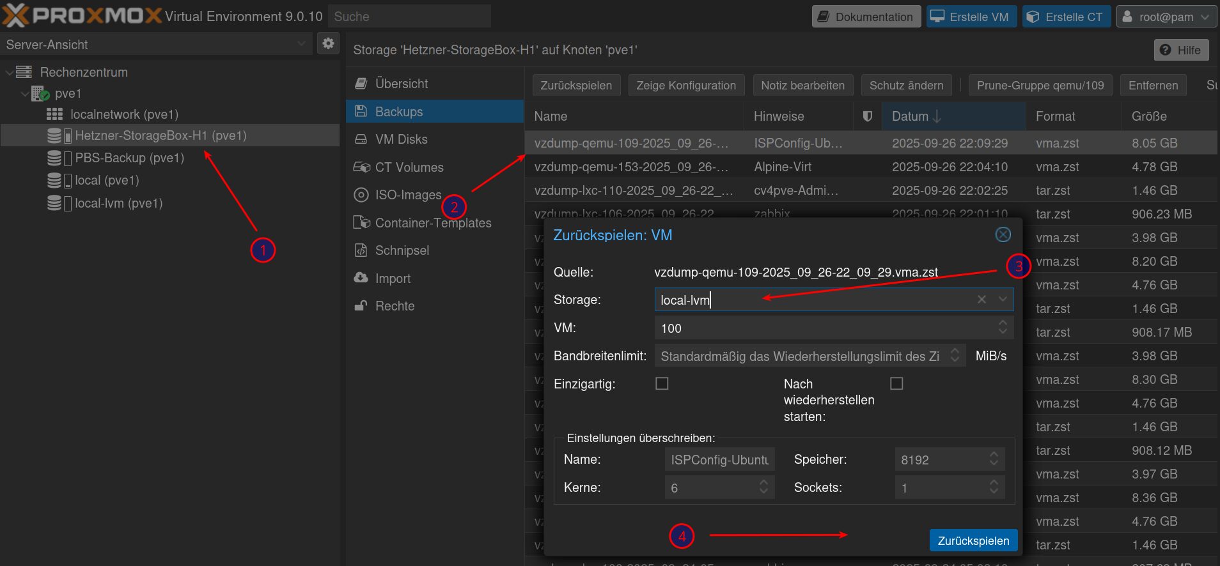
Task: Collapse the Rechenzentrum tree node
Action: pyautogui.click(x=10, y=73)
